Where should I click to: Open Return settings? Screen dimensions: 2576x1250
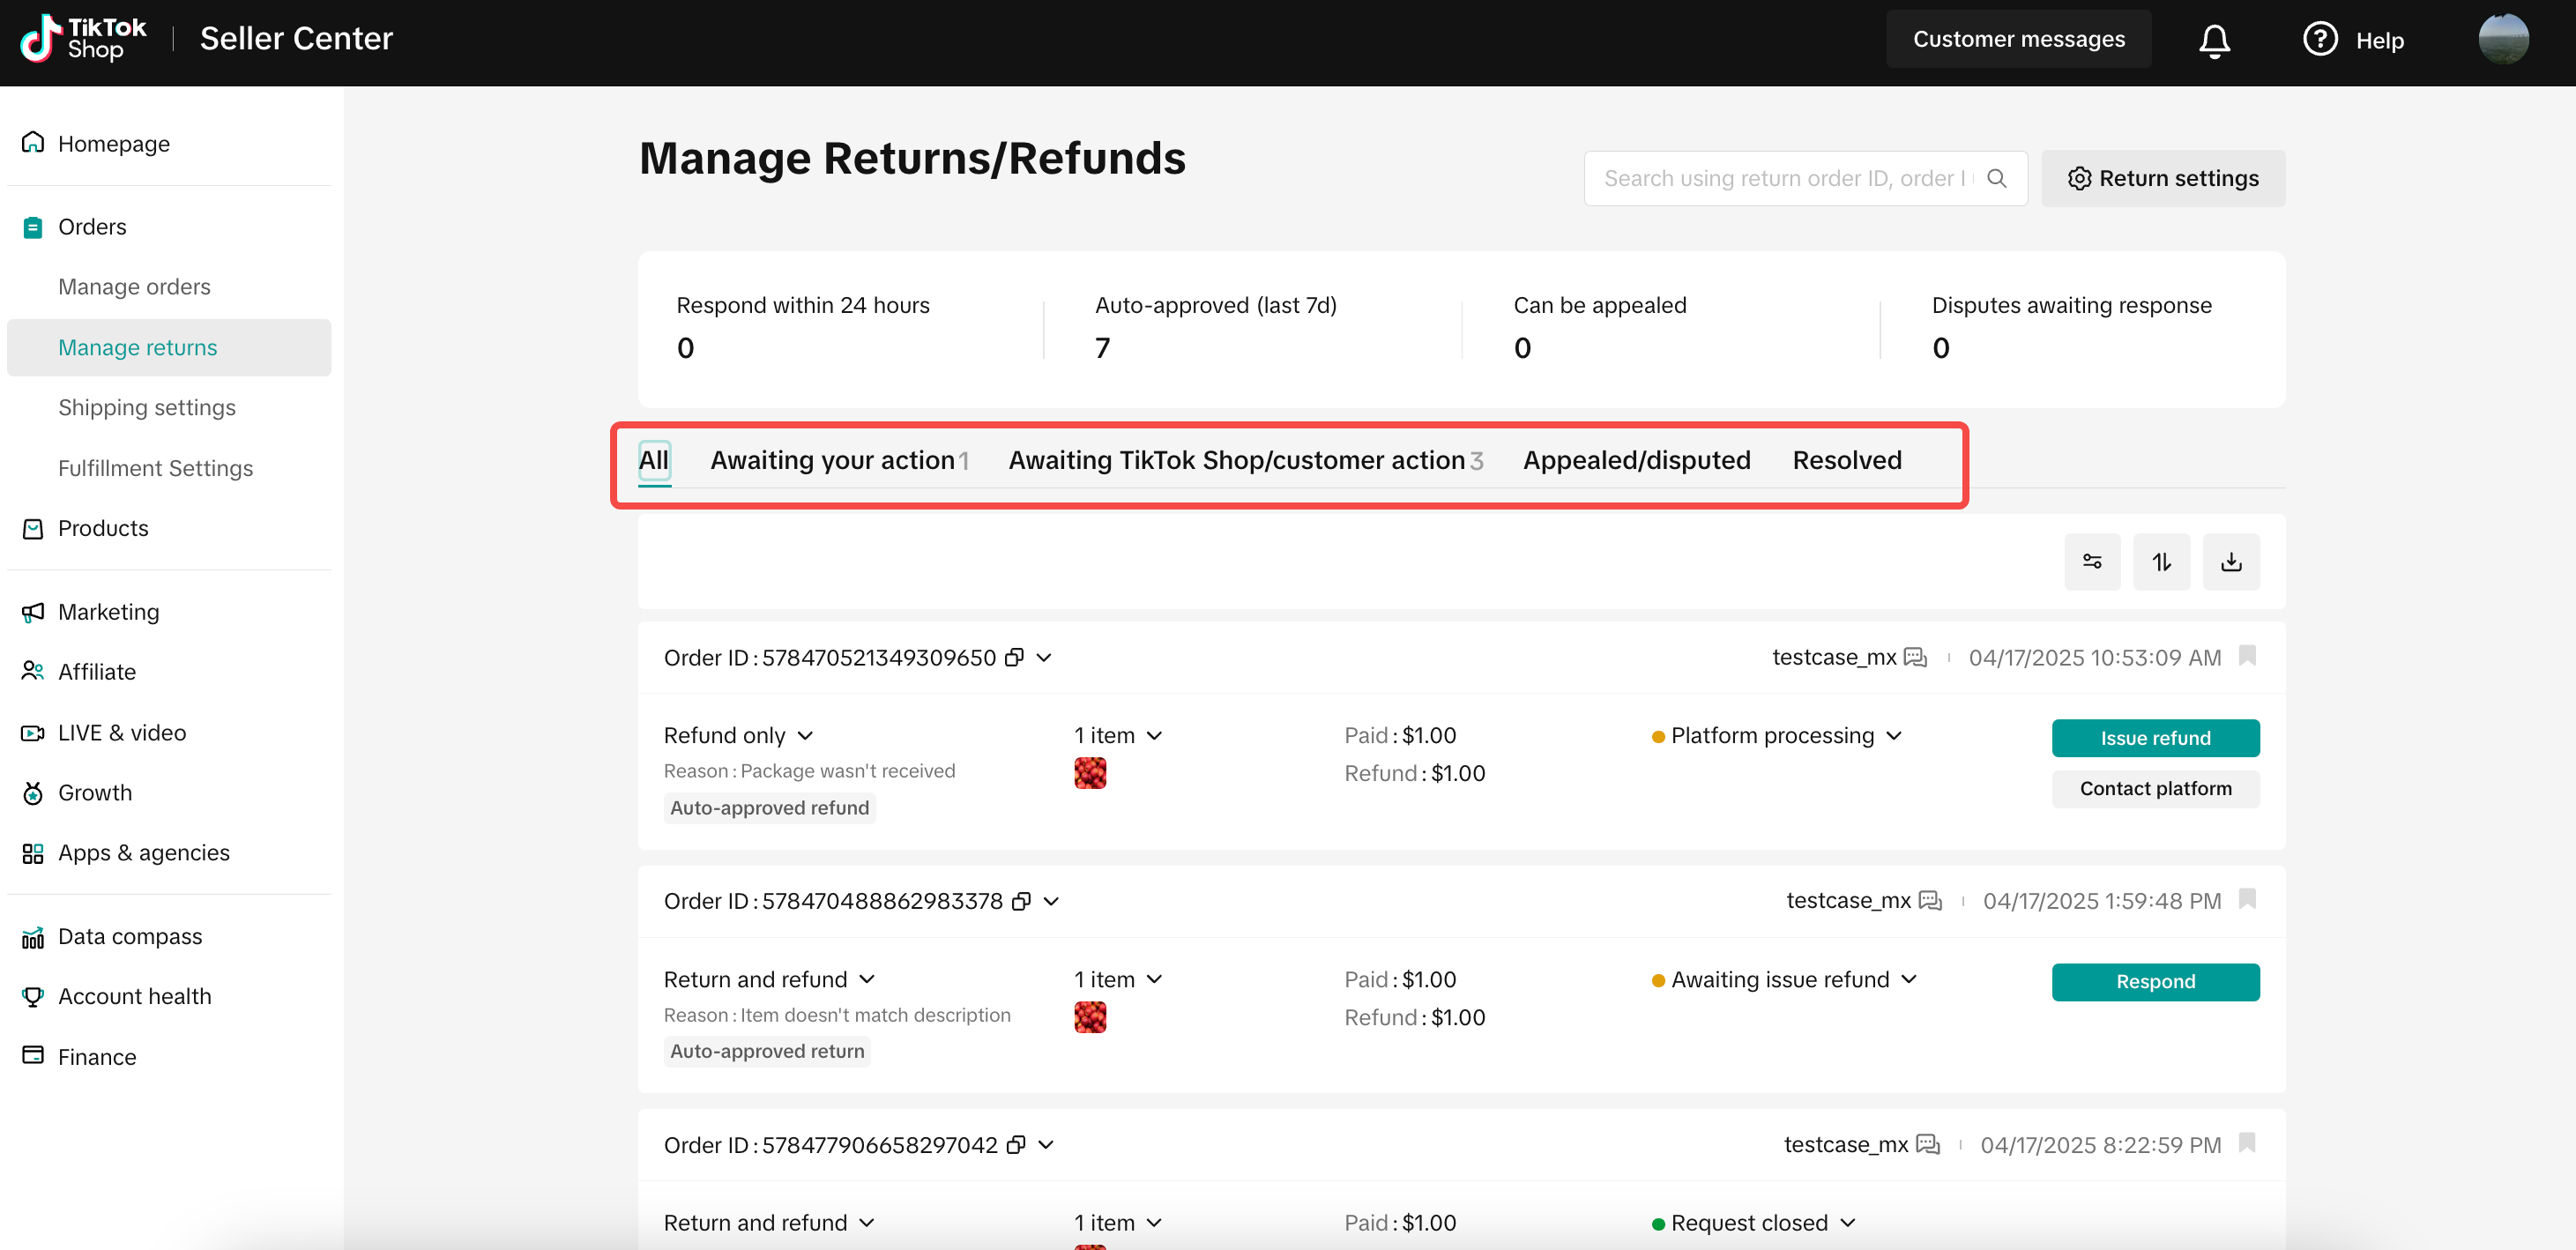(2163, 178)
